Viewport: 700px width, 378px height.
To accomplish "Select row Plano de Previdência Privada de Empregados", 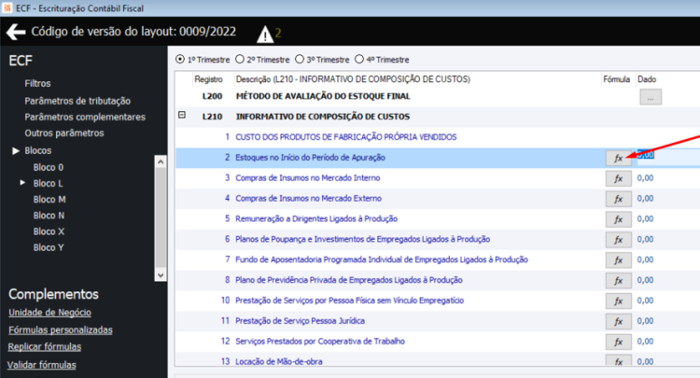I will click(438, 280).
